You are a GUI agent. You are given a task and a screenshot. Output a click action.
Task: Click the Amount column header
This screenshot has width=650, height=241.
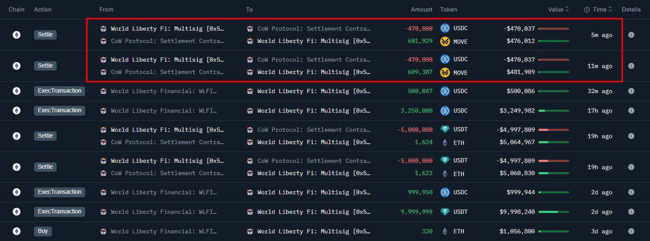pos(421,9)
